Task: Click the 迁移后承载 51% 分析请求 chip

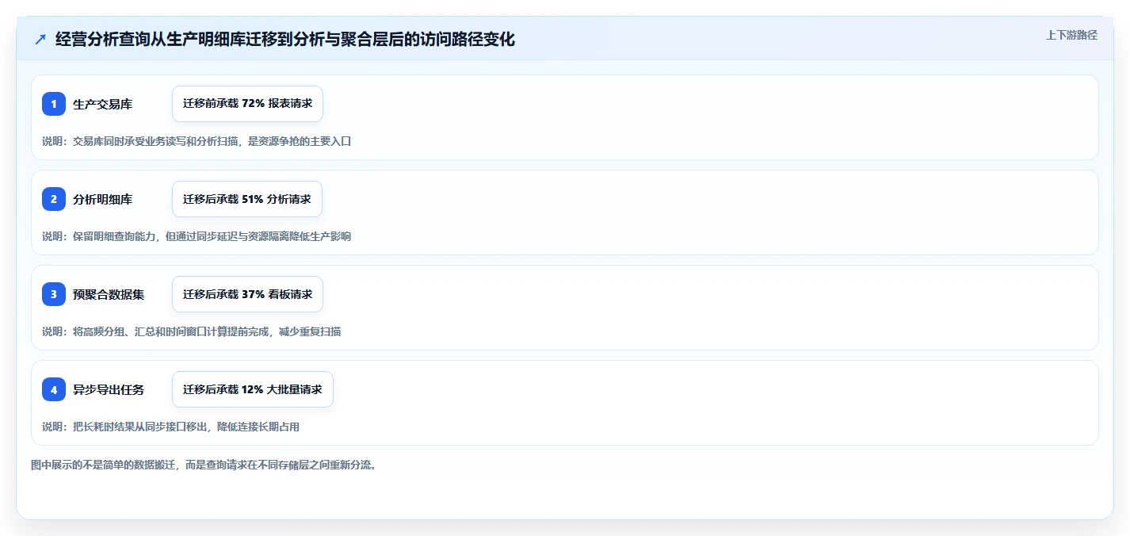Action: 247,199
